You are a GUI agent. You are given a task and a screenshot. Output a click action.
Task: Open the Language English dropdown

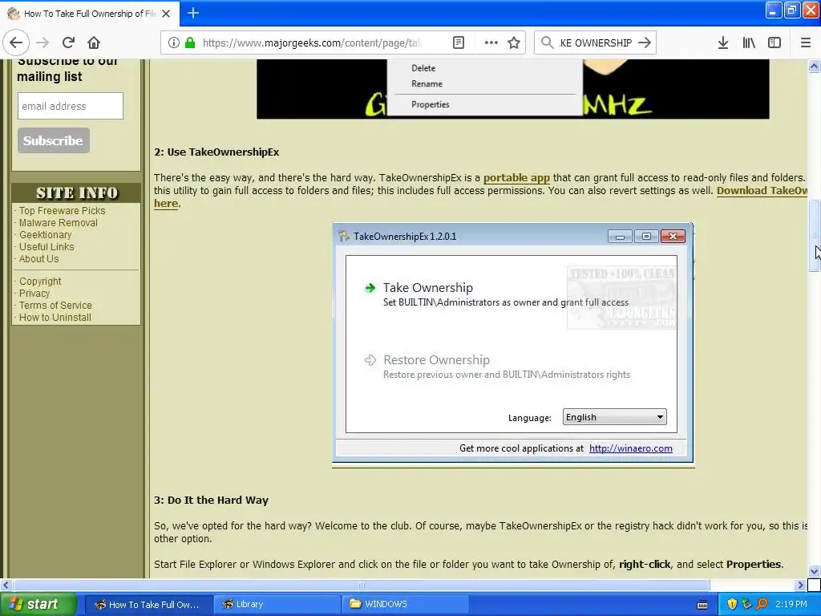[614, 417]
